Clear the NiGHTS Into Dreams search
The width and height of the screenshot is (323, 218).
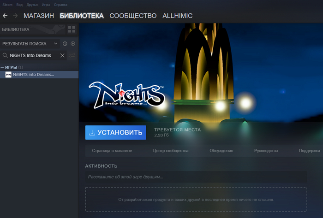click(62, 55)
